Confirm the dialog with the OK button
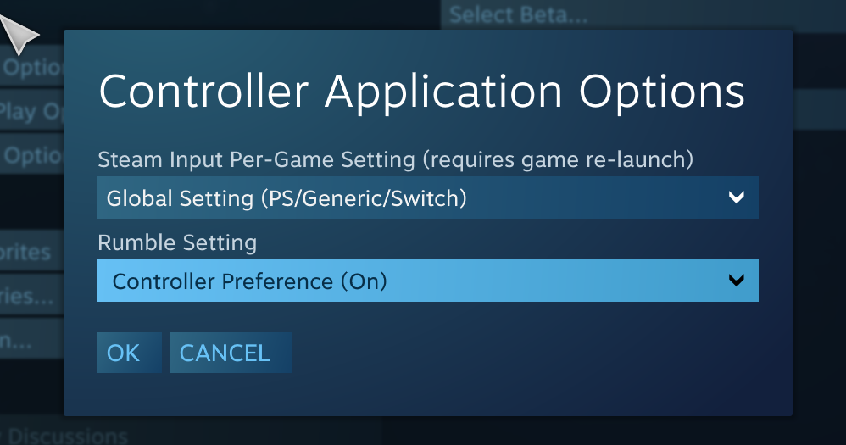This screenshot has width=846, height=445. [124, 353]
